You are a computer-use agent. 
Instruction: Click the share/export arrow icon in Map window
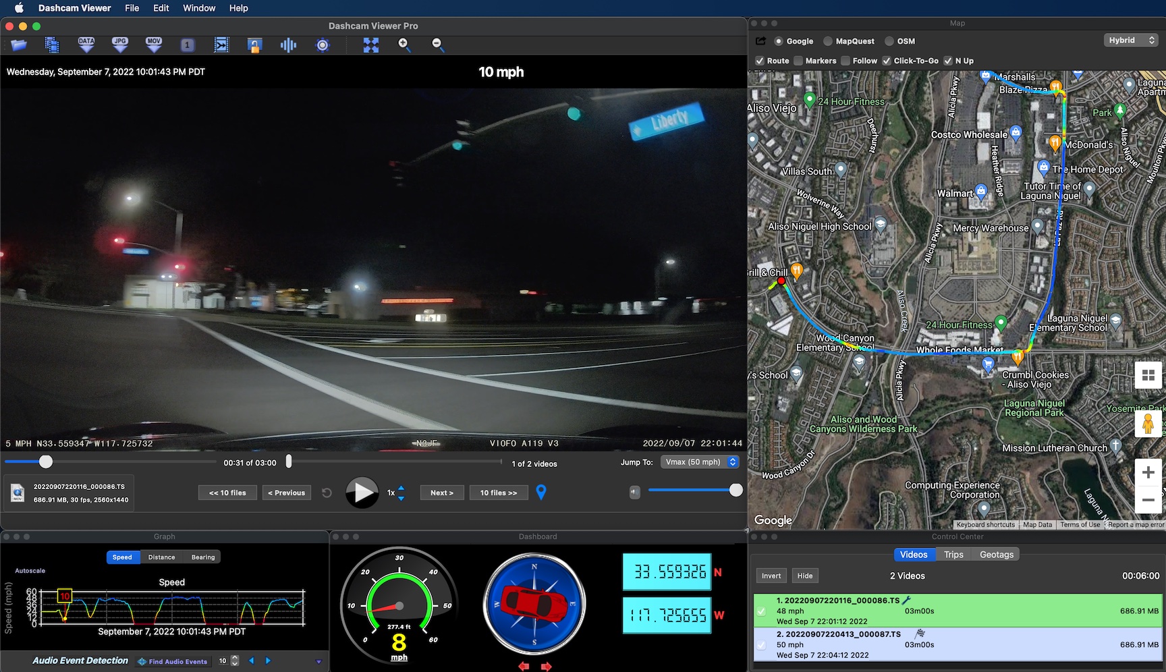[x=760, y=41]
